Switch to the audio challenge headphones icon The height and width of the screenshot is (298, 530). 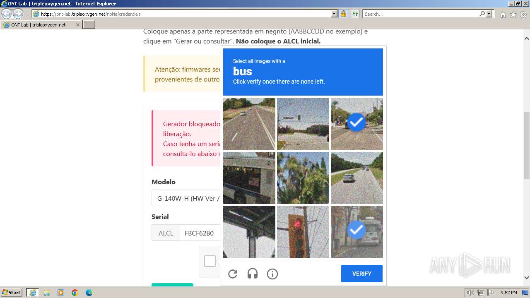253,274
